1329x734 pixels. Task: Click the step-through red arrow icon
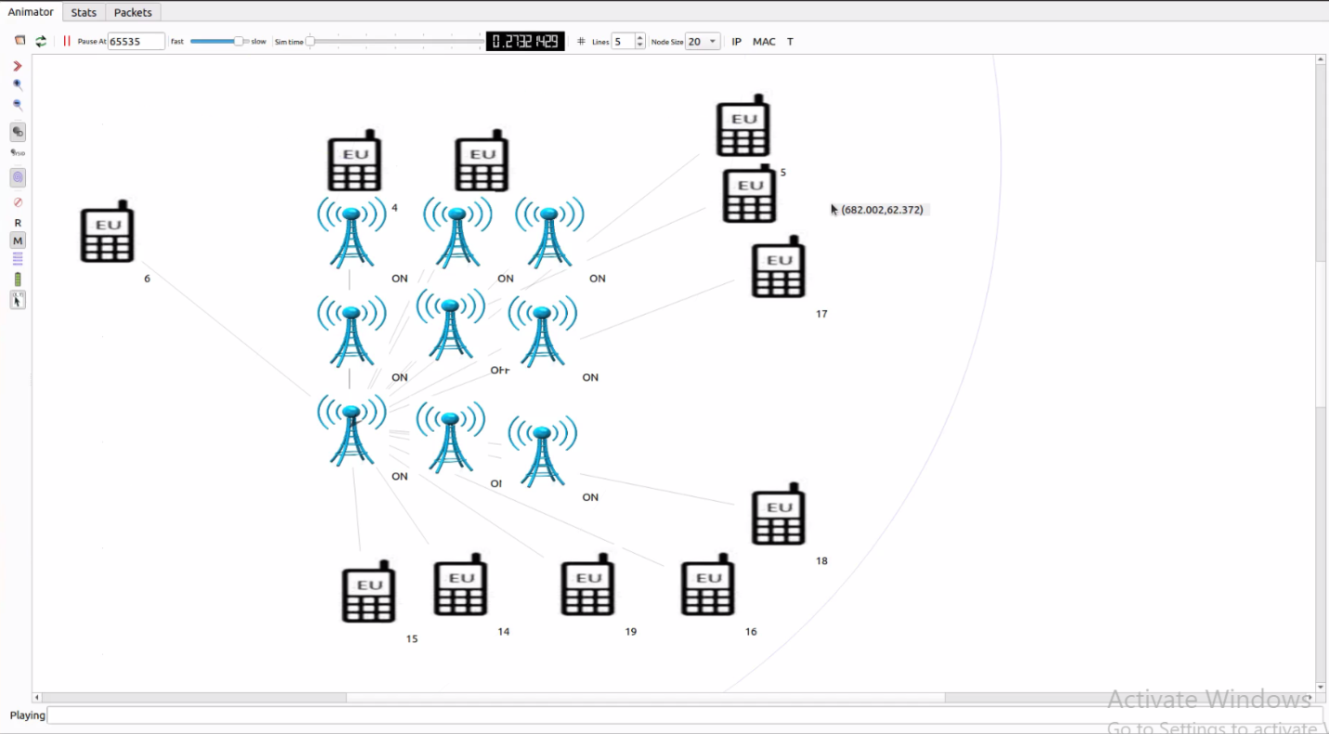(18, 66)
